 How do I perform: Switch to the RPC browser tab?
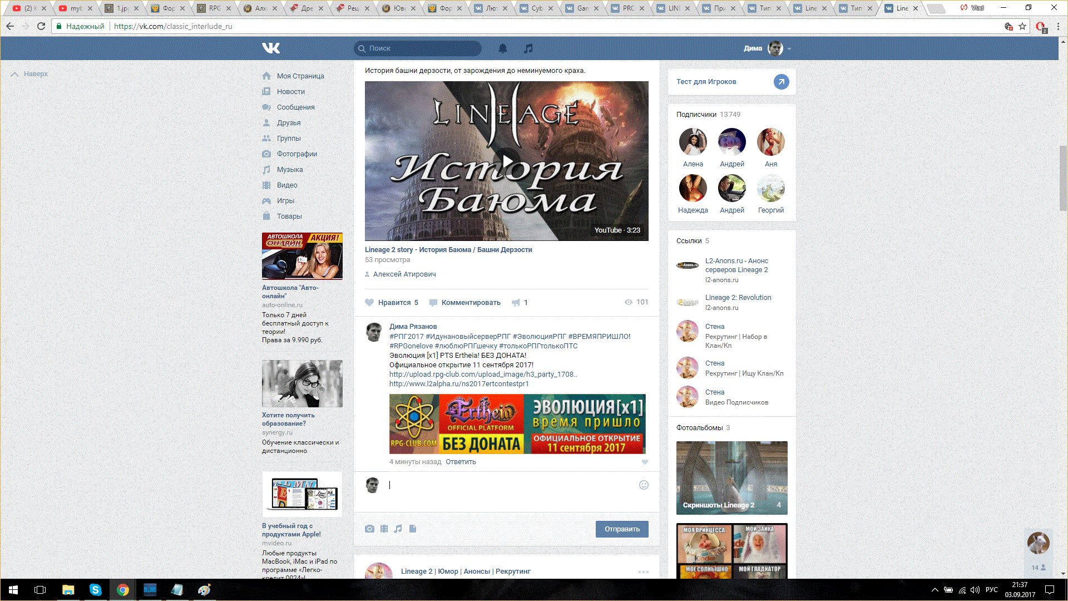pyautogui.click(x=214, y=8)
